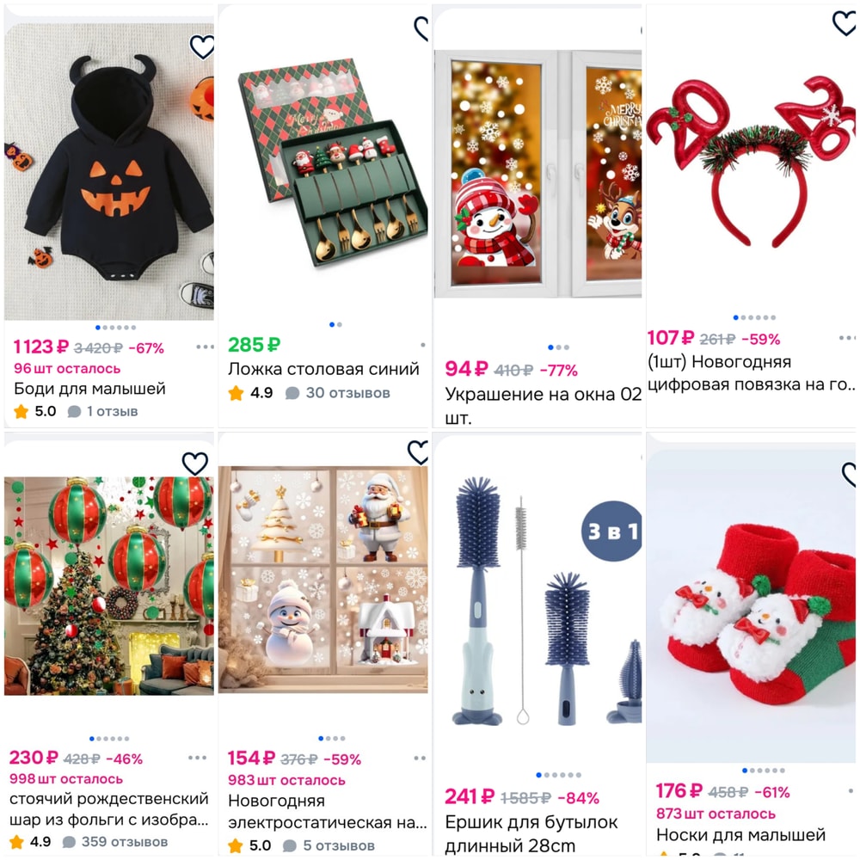Tap star rating 5.0 on baby bodysuit
Image resolution: width=860 pixels, height=860 pixels.
point(21,411)
